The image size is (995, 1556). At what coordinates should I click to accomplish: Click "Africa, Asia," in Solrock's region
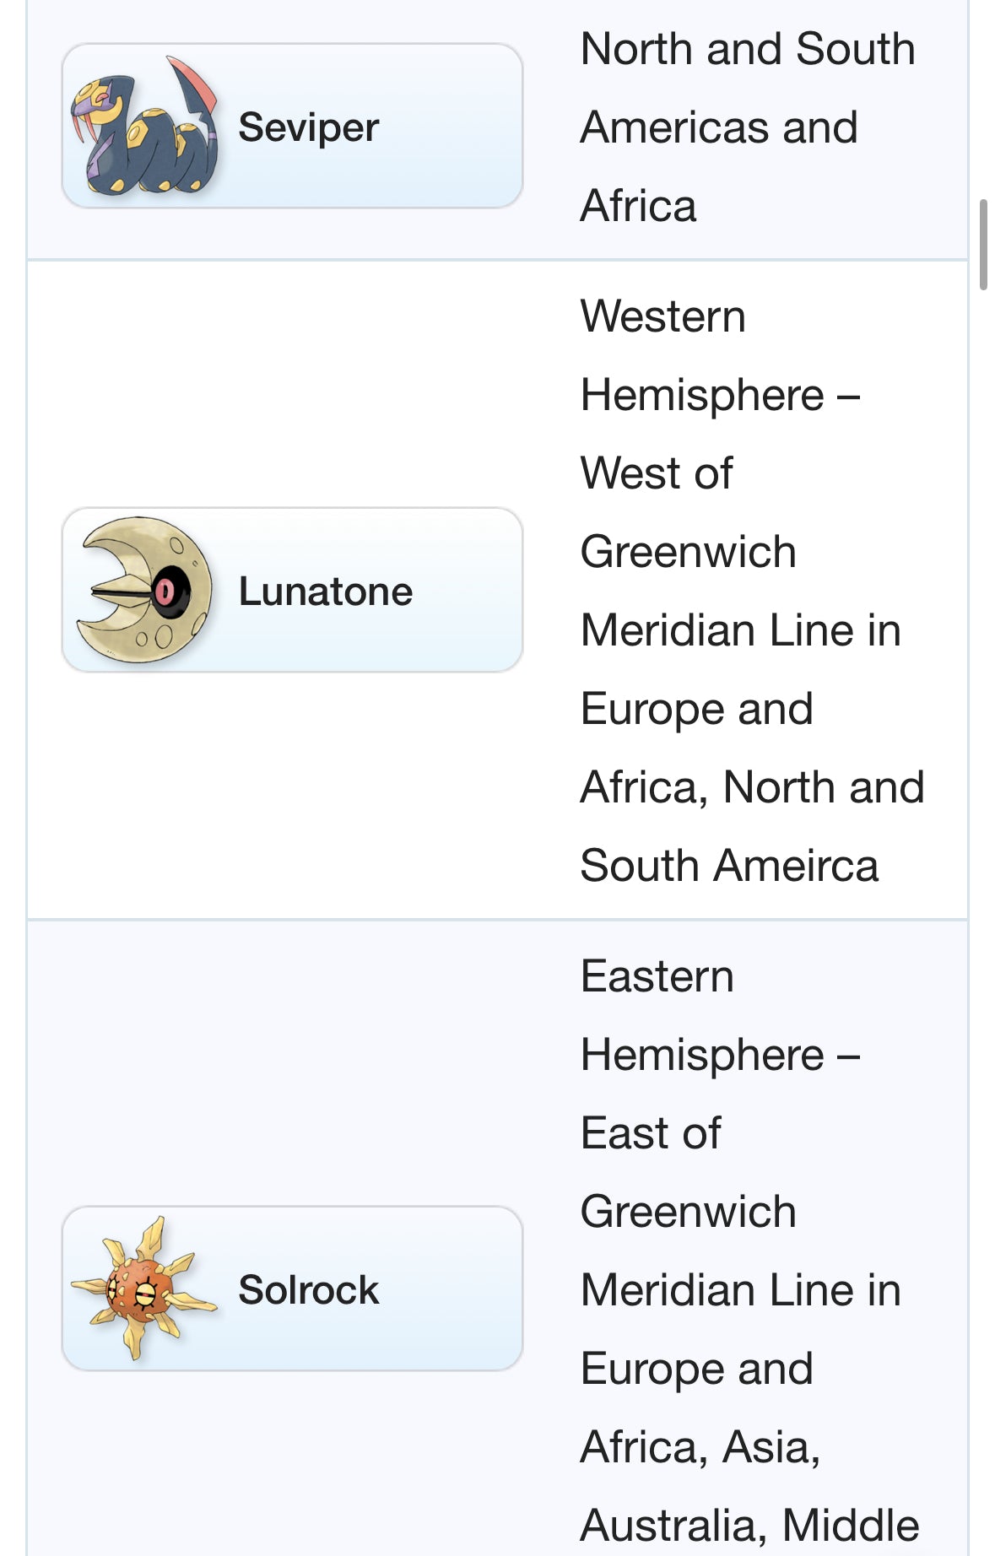pyautogui.click(x=700, y=1447)
